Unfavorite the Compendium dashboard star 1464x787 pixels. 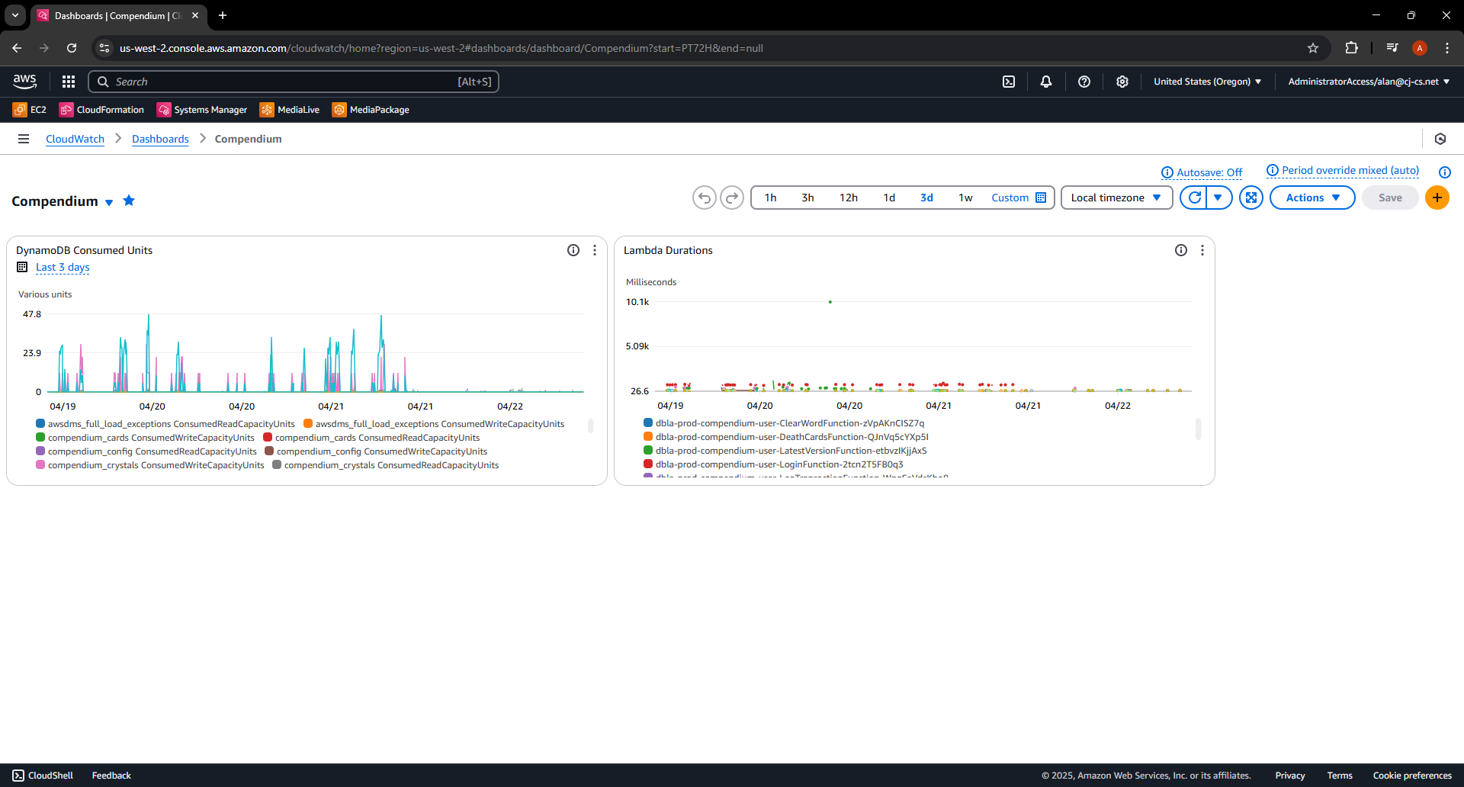pyautogui.click(x=129, y=201)
